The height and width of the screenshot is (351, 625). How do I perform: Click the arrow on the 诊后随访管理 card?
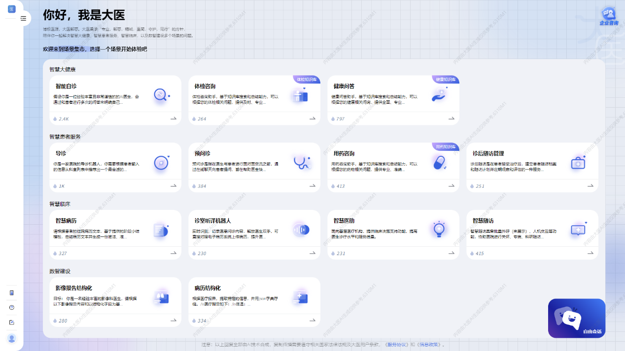point(590,186)
